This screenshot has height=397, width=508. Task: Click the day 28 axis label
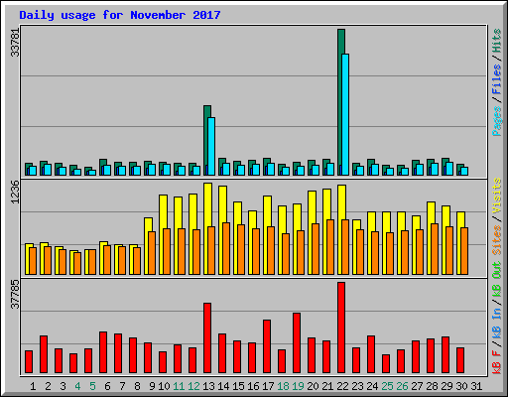pyautogui.click(x=432, y=386)
